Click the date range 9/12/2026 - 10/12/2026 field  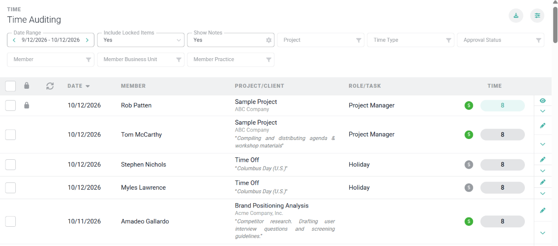coord(50,40)
